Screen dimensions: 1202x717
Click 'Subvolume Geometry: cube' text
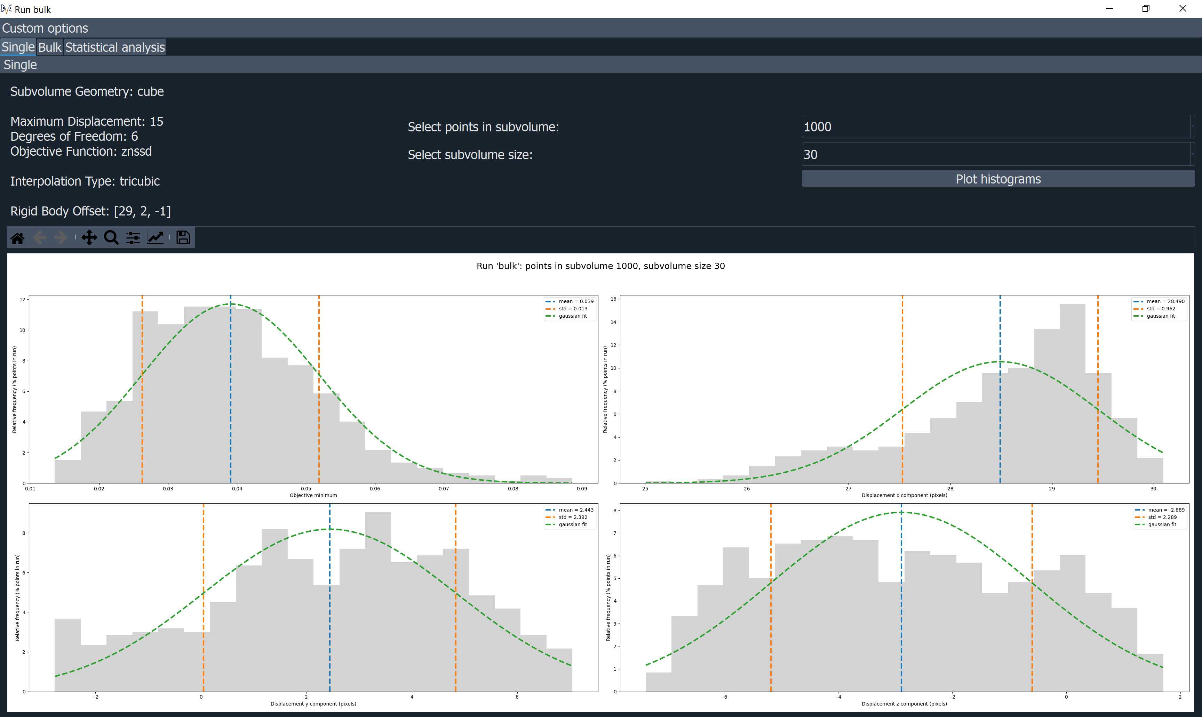pyautogui.click(x=87, y=91)
